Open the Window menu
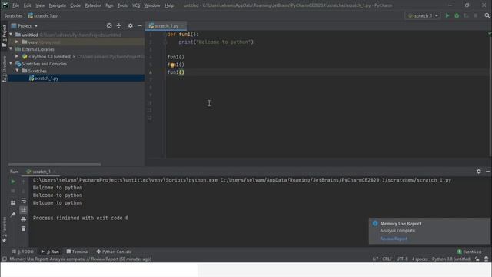This screenshot has height=277, width=492. click(x=152, y=5)
